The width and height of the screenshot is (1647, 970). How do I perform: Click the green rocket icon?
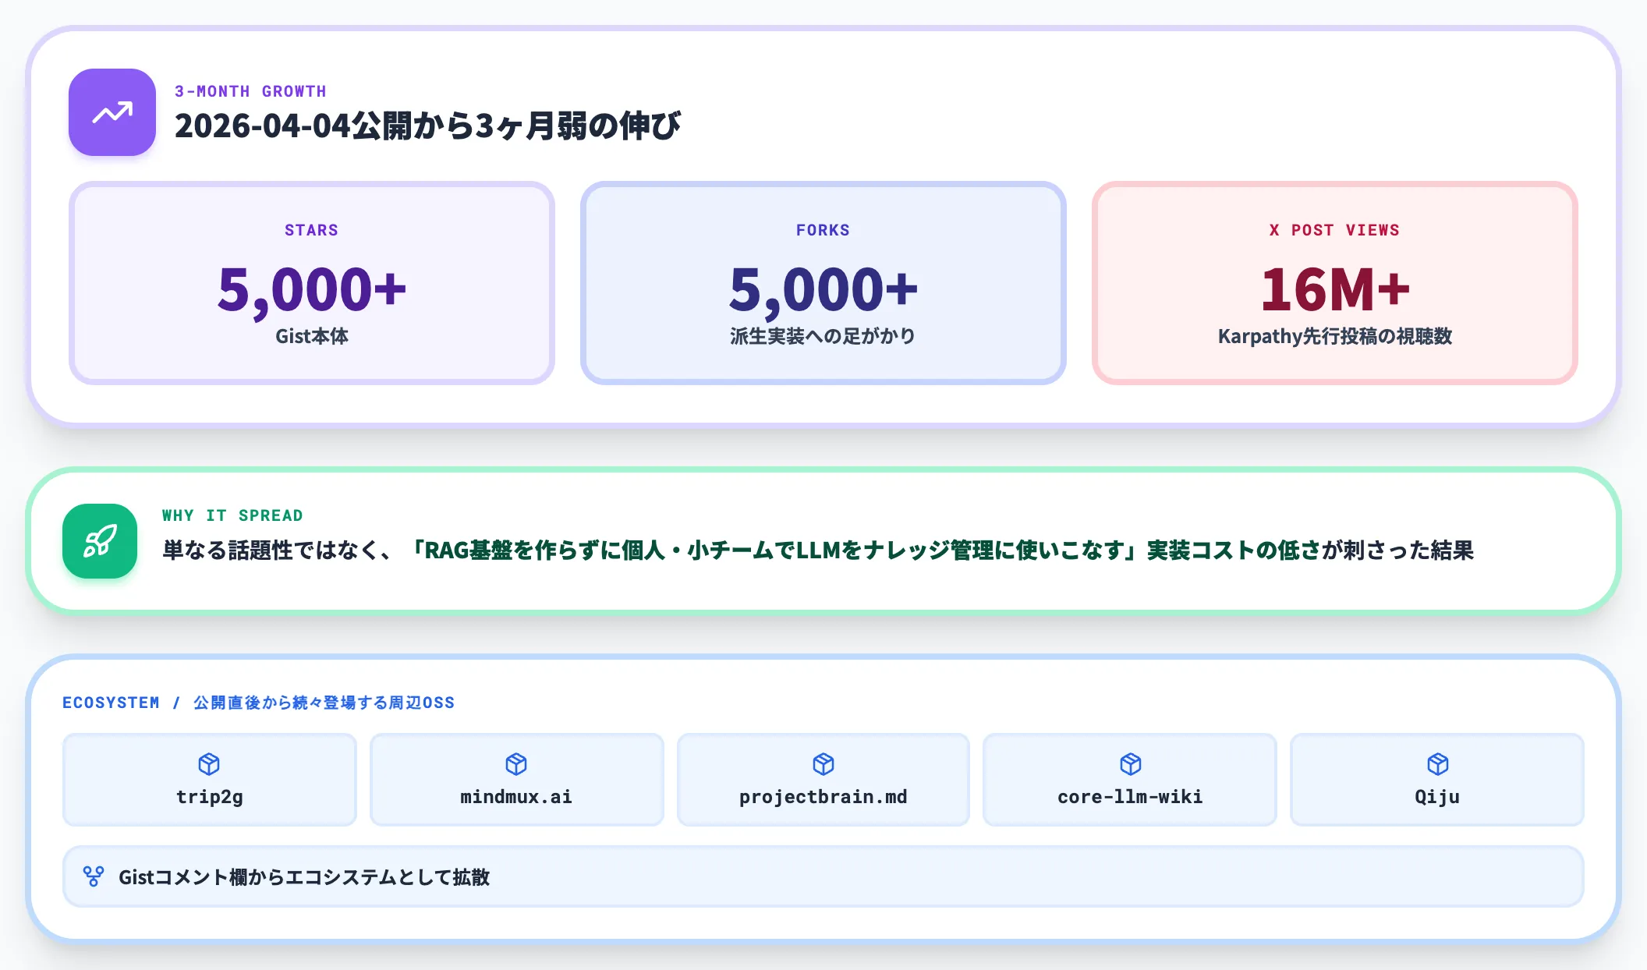[100, 541]
